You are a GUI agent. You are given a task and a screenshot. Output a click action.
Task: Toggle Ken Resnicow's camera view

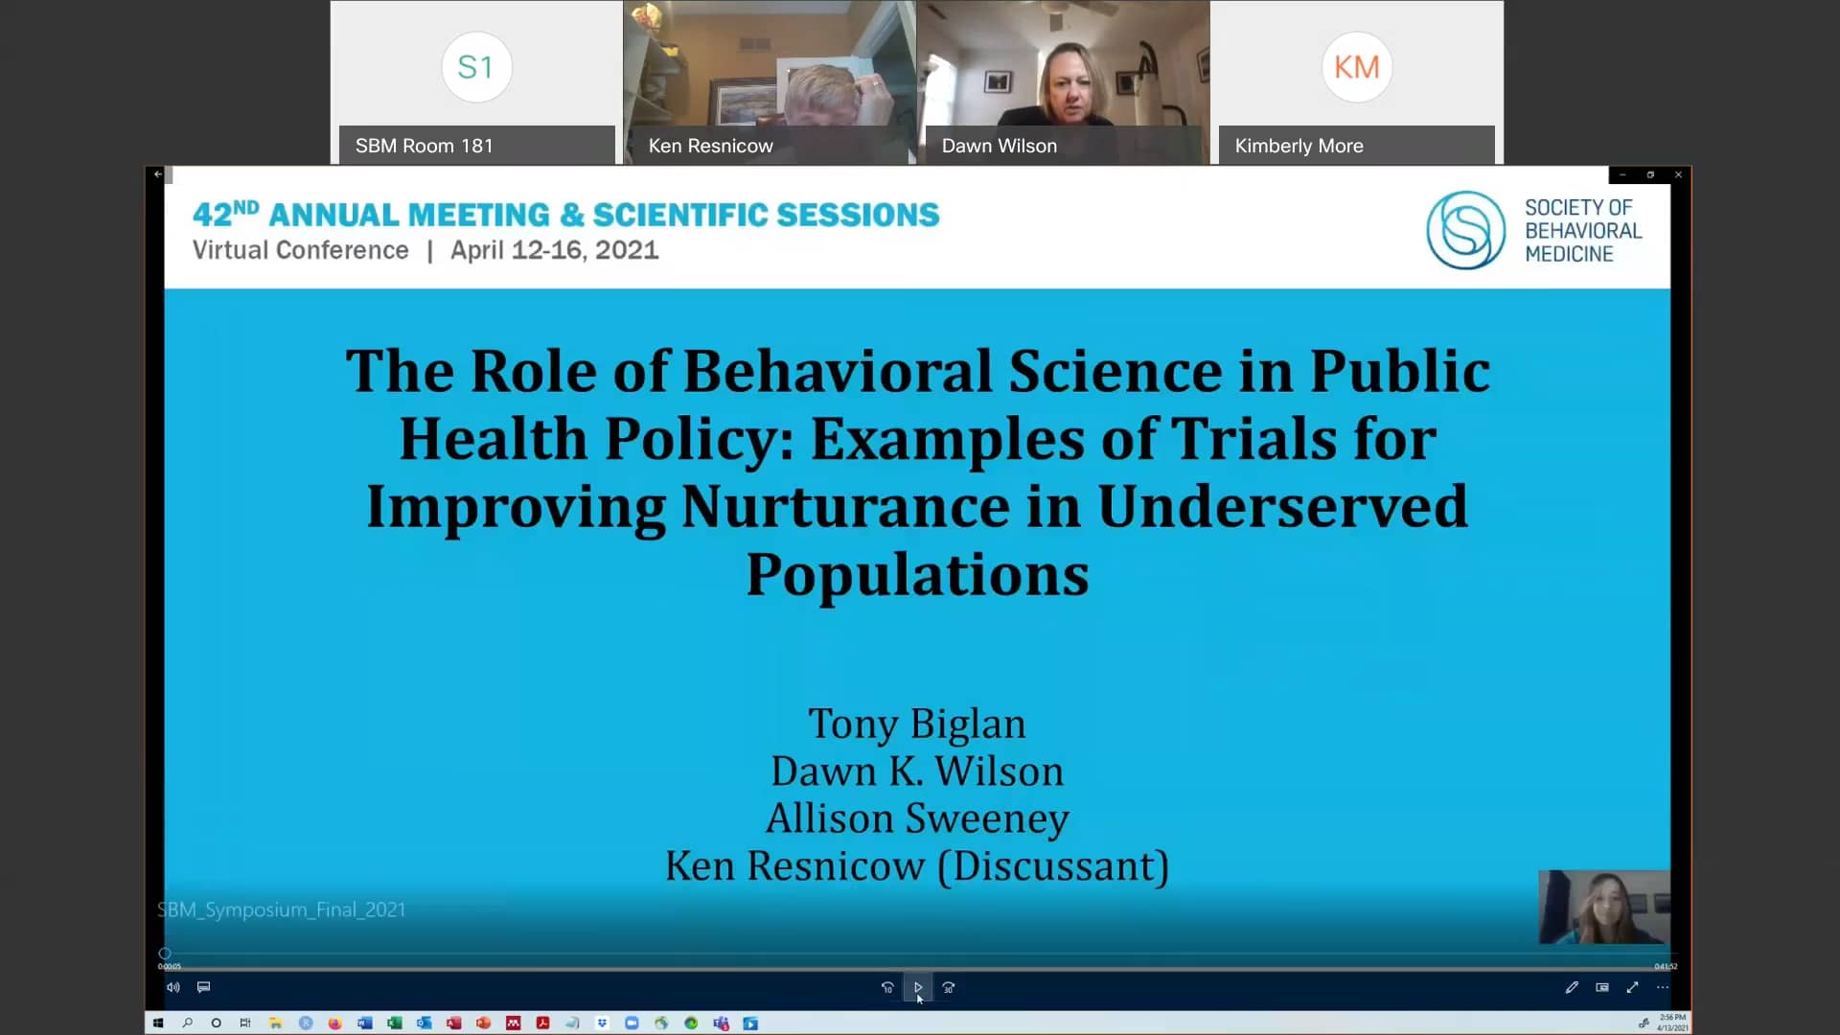click(770, 81)
